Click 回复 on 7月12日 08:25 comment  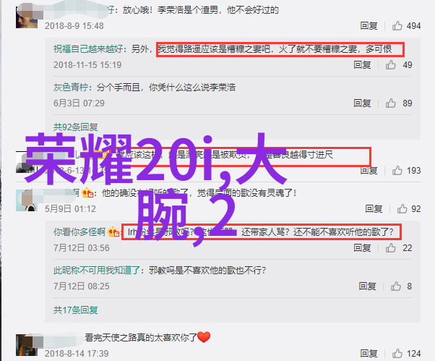[367, 286]
